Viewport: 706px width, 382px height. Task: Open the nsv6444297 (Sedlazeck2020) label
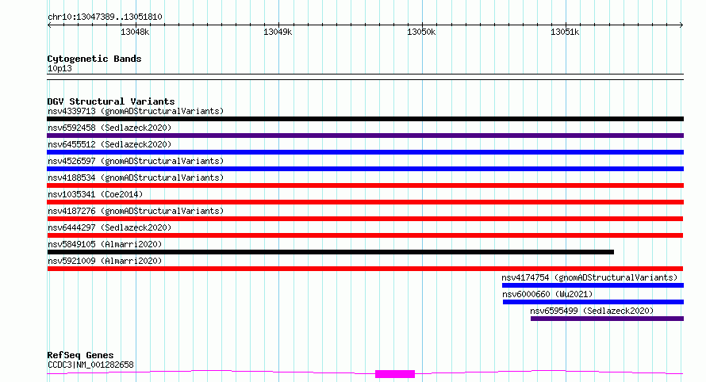109,227
